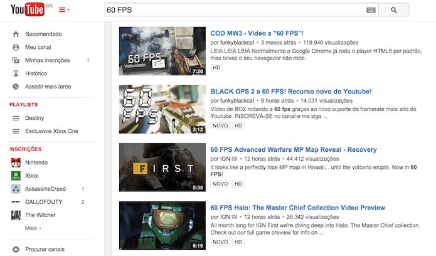
Task: Click the HD badge on Halo result
Action: [238, 242]
